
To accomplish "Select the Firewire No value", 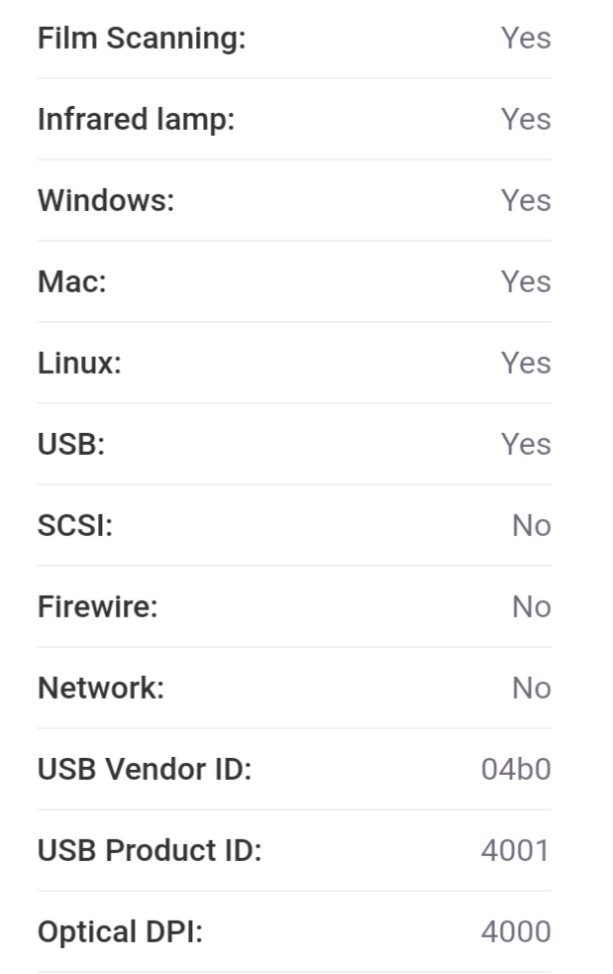I will point(532,606).
